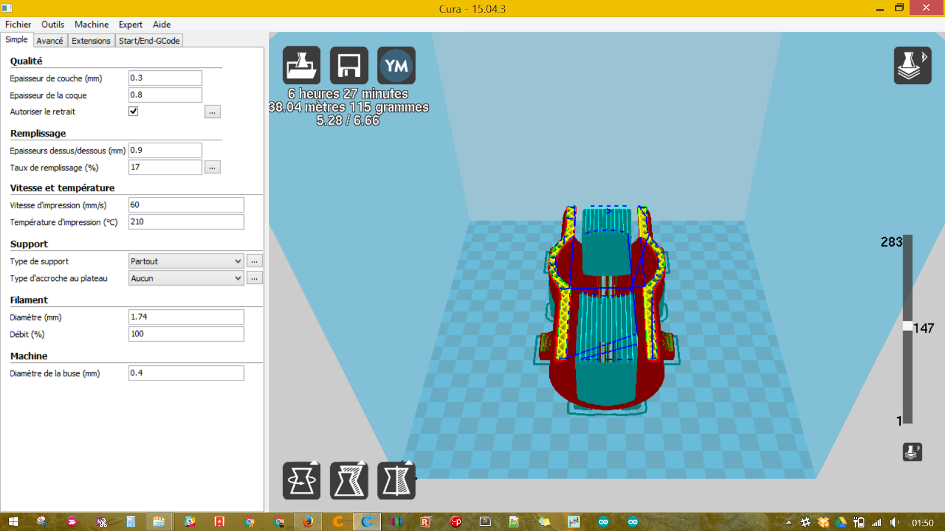Open extra settings beside Type de support
The height and width of the screenshot is (531, 945).
point(255,261)
